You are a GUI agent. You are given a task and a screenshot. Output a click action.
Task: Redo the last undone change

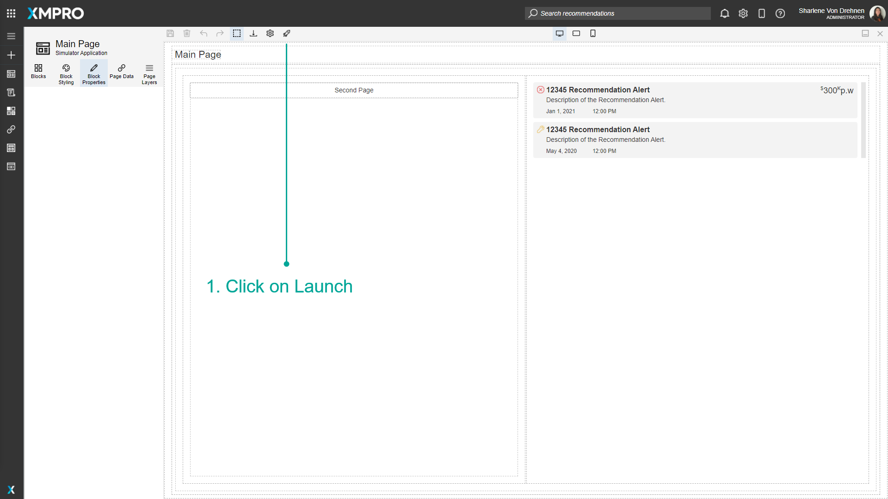pos(220,33)
